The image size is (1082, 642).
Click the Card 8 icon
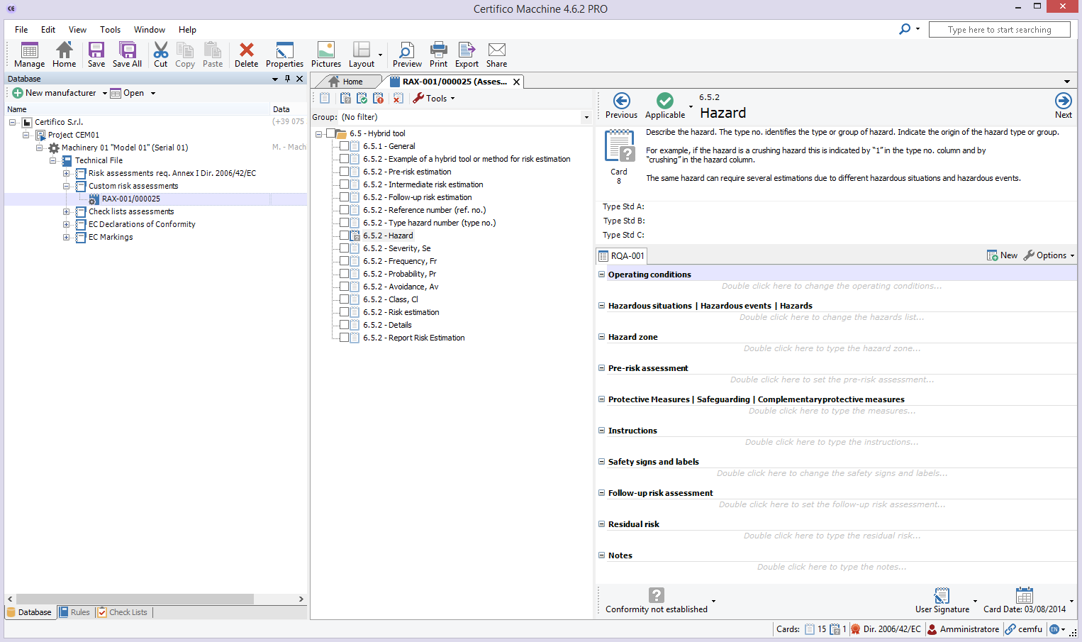pyautogui.click(x=619, y=147)
